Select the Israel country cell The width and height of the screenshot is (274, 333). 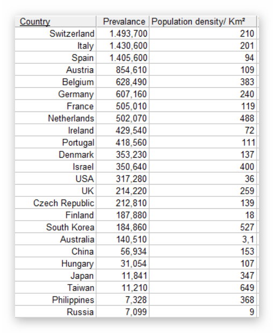point(55,167)
